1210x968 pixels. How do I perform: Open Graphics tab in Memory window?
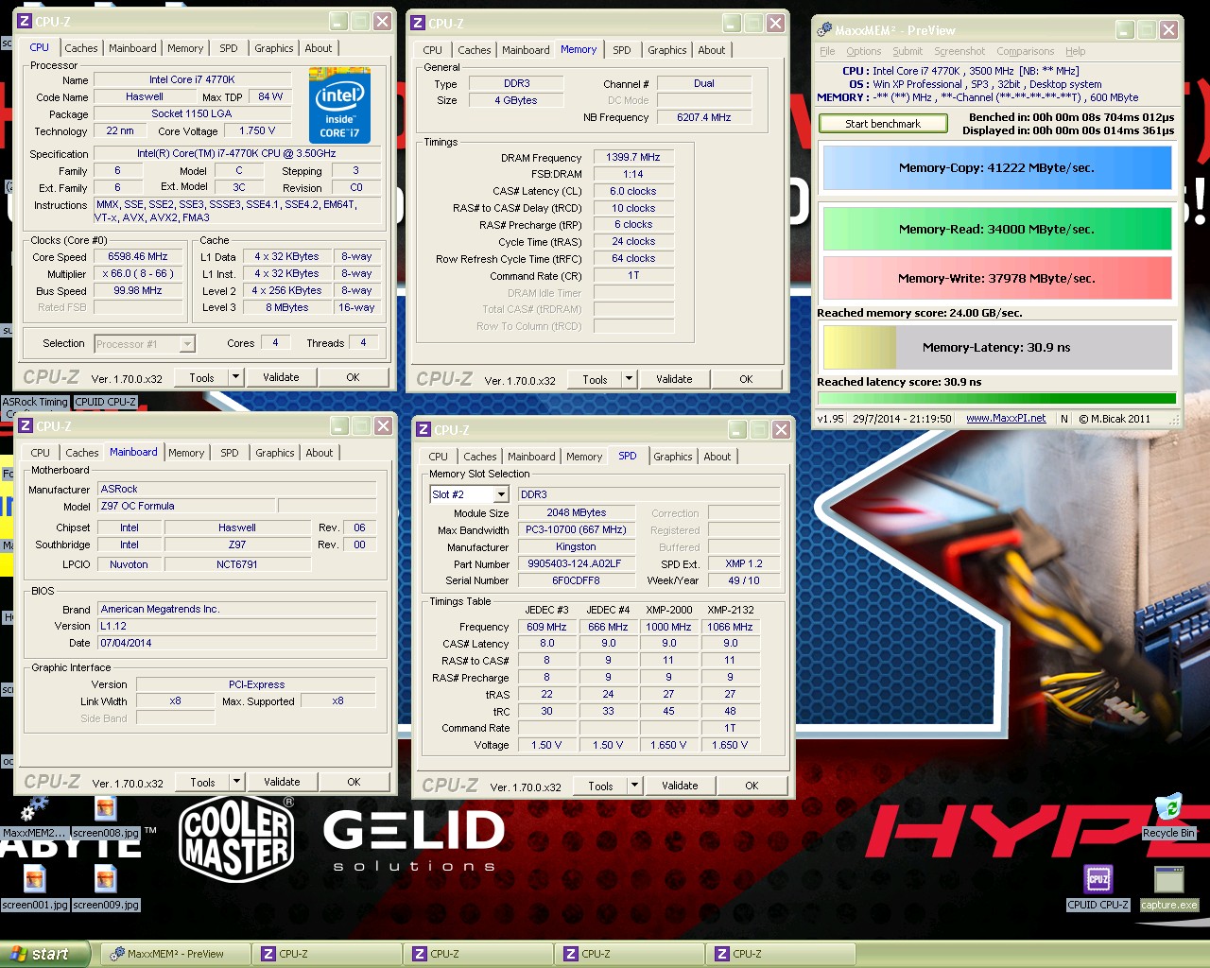pyautogui.click(x=667, y=50)
